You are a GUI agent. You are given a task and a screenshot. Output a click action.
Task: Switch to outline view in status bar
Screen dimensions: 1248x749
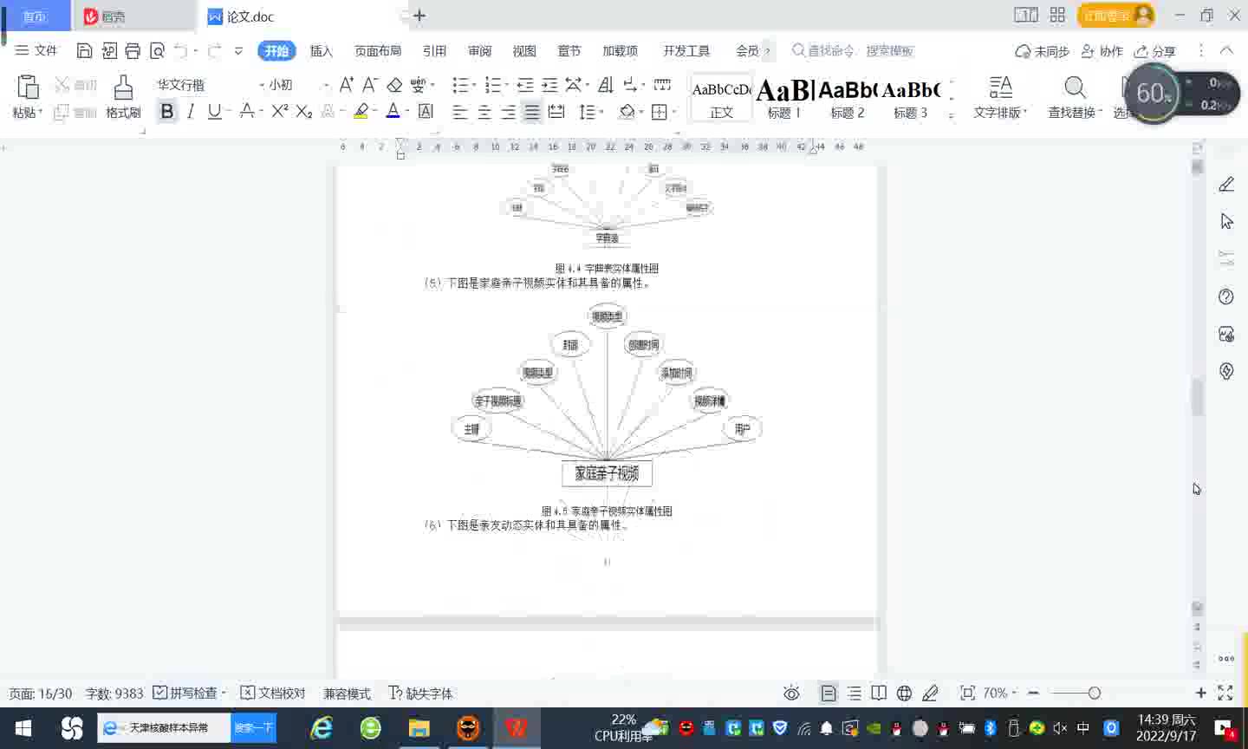(x=854, y=693)
